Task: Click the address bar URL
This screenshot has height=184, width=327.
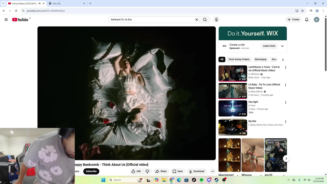Action: coord(46,11)
